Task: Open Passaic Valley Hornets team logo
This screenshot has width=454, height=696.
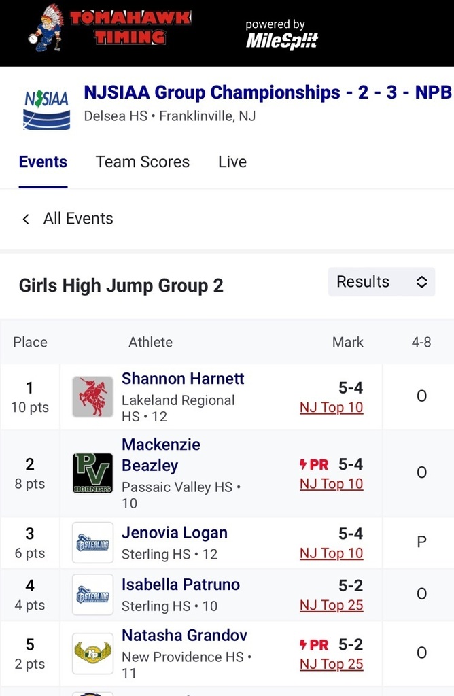Action: point(92,473)
